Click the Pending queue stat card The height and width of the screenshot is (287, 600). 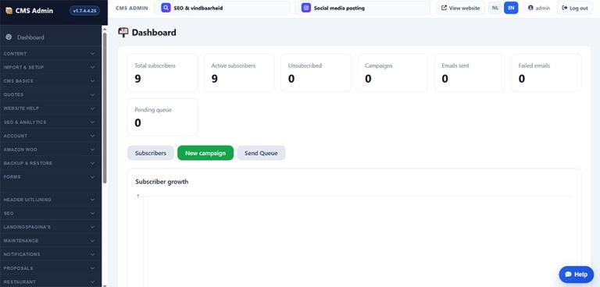pyautogui.click(x=162, y=117)
